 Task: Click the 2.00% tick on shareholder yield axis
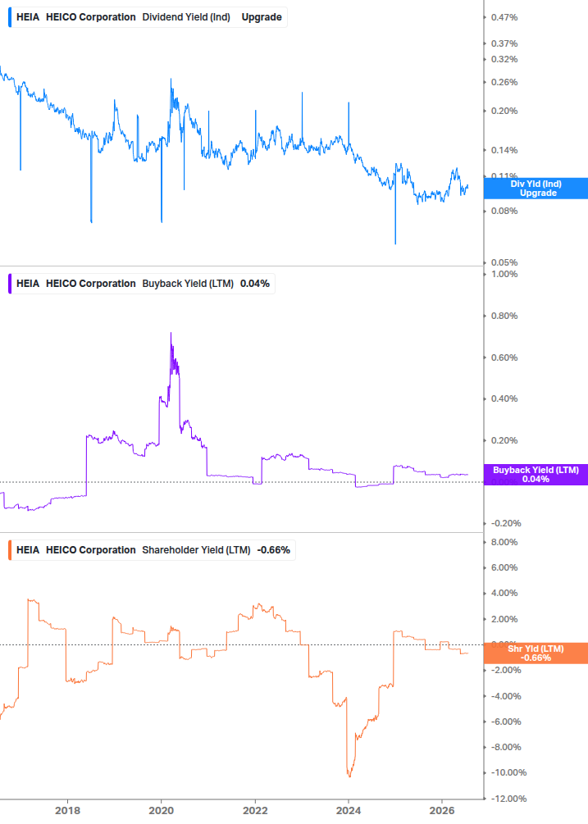(x=504, y=620)
